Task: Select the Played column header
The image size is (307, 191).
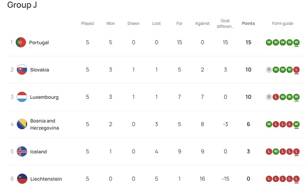Action: (87, 23)
